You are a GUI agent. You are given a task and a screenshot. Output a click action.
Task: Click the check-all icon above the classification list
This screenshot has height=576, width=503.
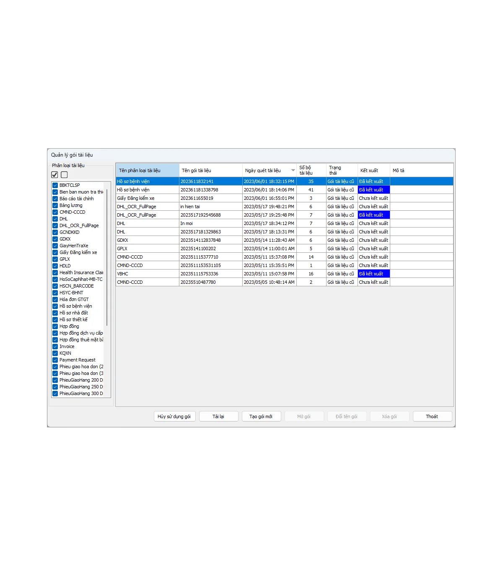coord(54,175)
